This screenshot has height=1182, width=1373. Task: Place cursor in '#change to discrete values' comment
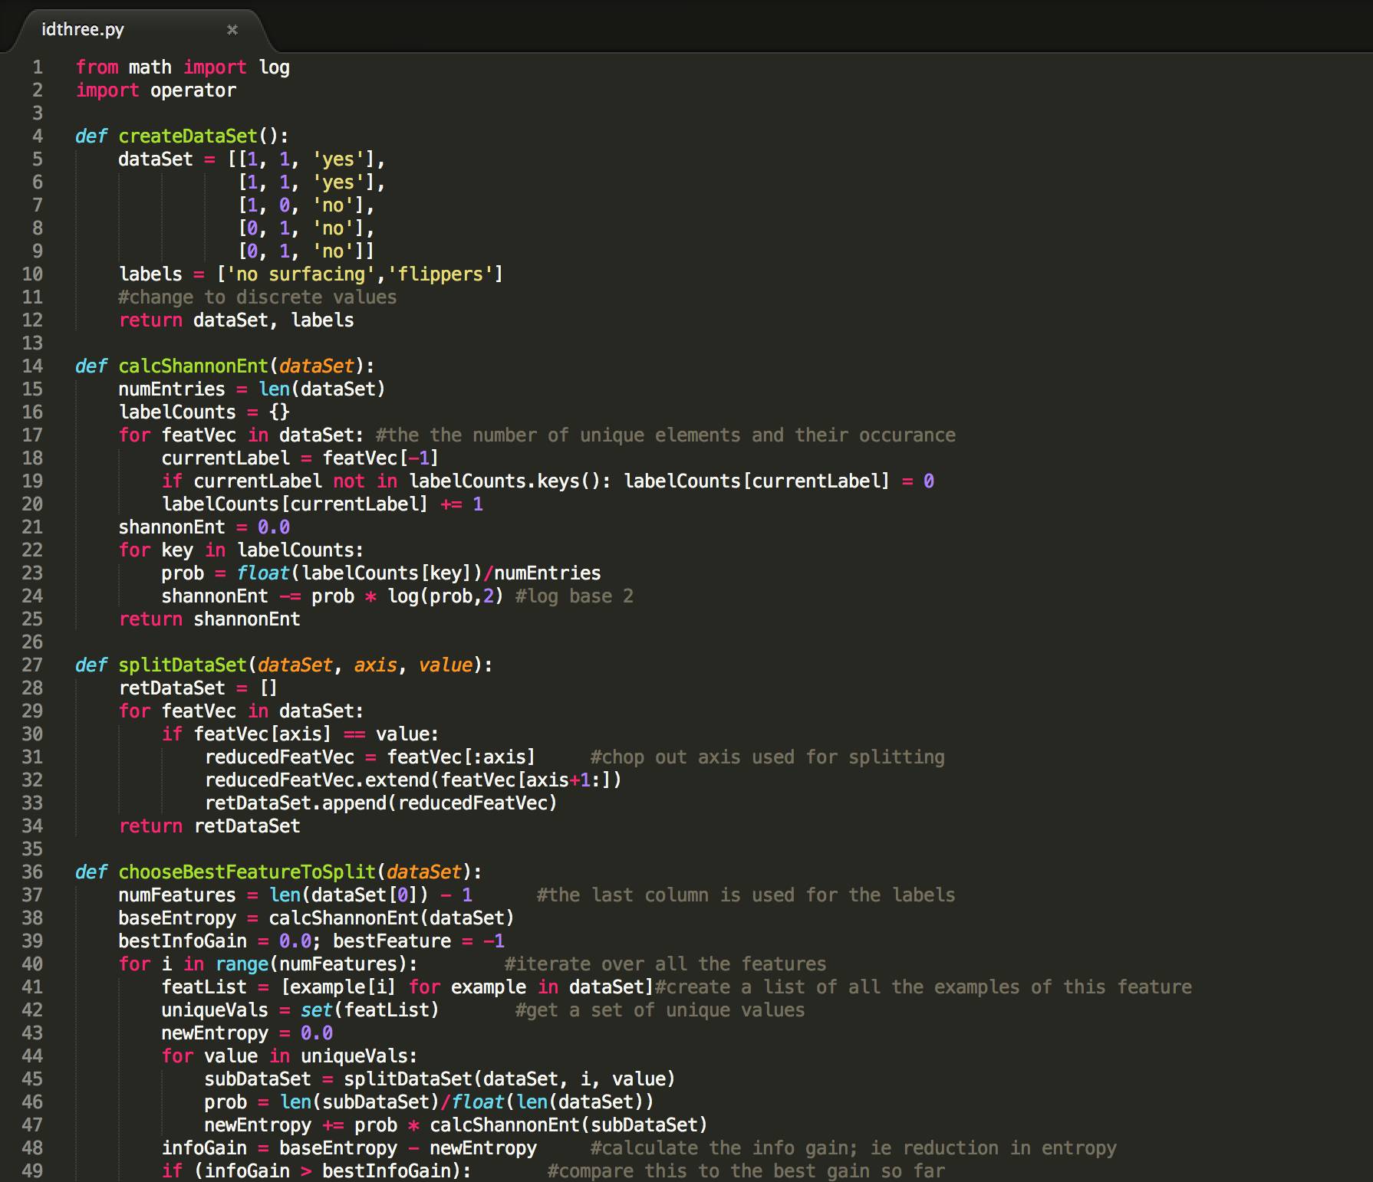tap(257, 297)
